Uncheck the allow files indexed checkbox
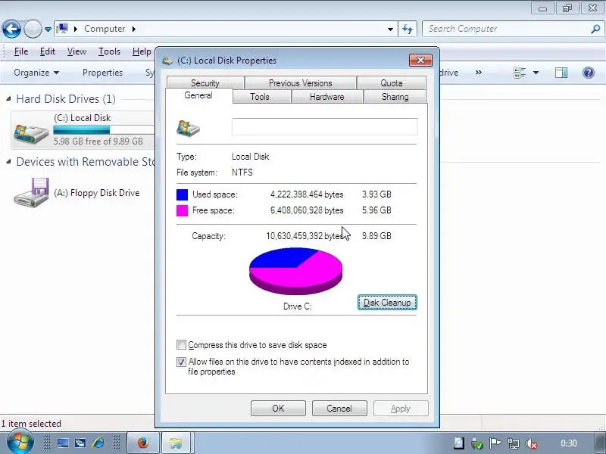The image size is (606, 454). point(181,362)
